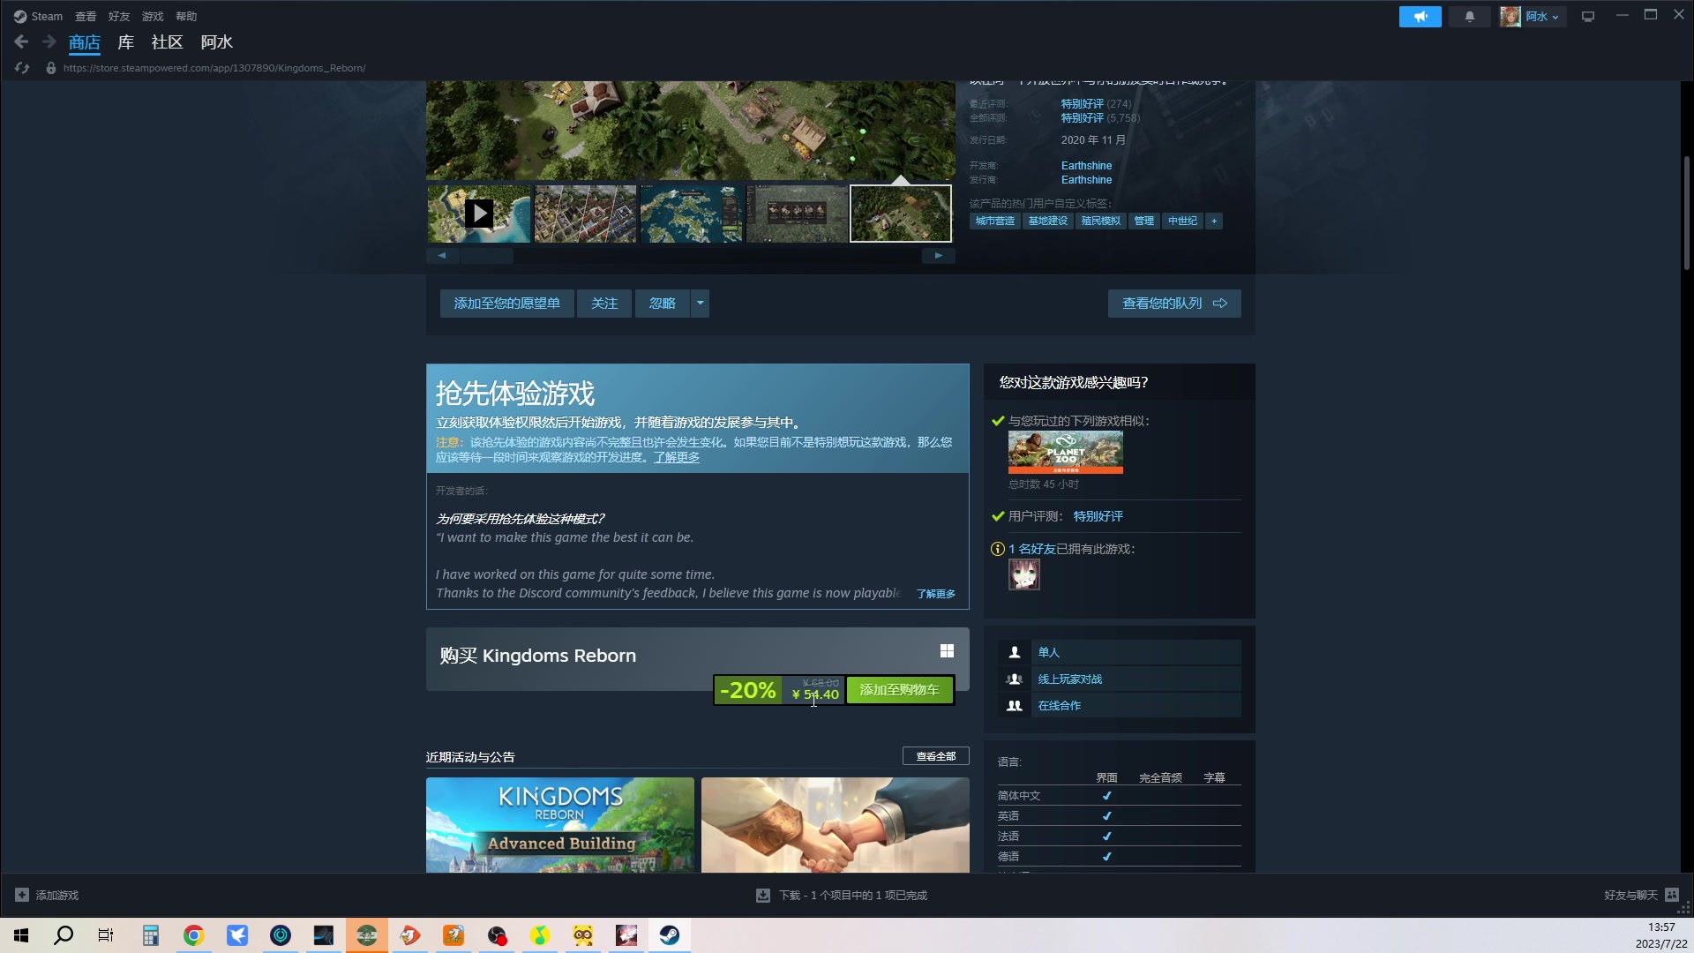Click the 关注 button
The width and height of the screenshot is (1694, 953).
pos(604,304)
